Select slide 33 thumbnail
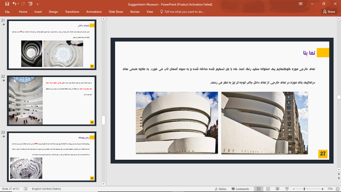Viewport: 341px width, 192px height. point(52,157)
